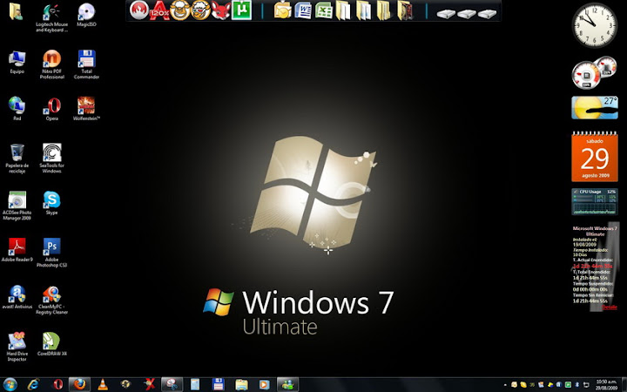Open the Alcohol 120% dock icon
Image resolution: width=627 pixels, height=392 pixels.
click(x=159, y=10)
